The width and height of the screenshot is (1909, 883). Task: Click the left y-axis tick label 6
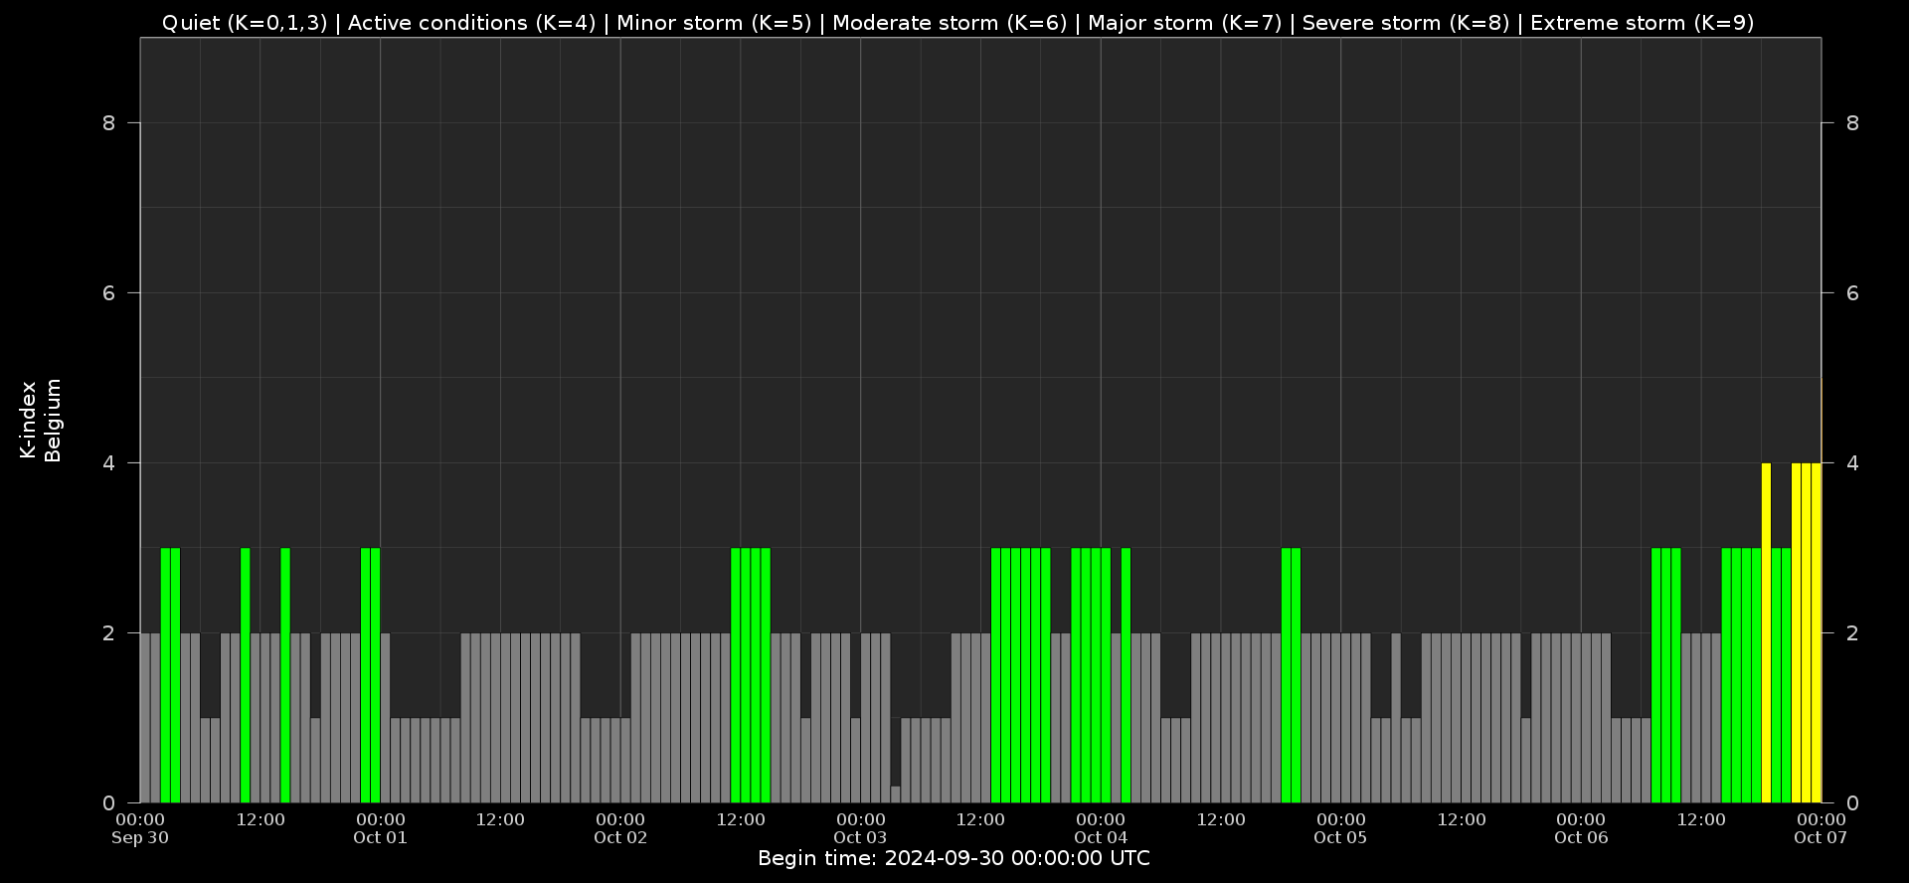pos(108,293)
